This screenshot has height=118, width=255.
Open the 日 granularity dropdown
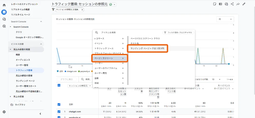(x=225, y=19)
